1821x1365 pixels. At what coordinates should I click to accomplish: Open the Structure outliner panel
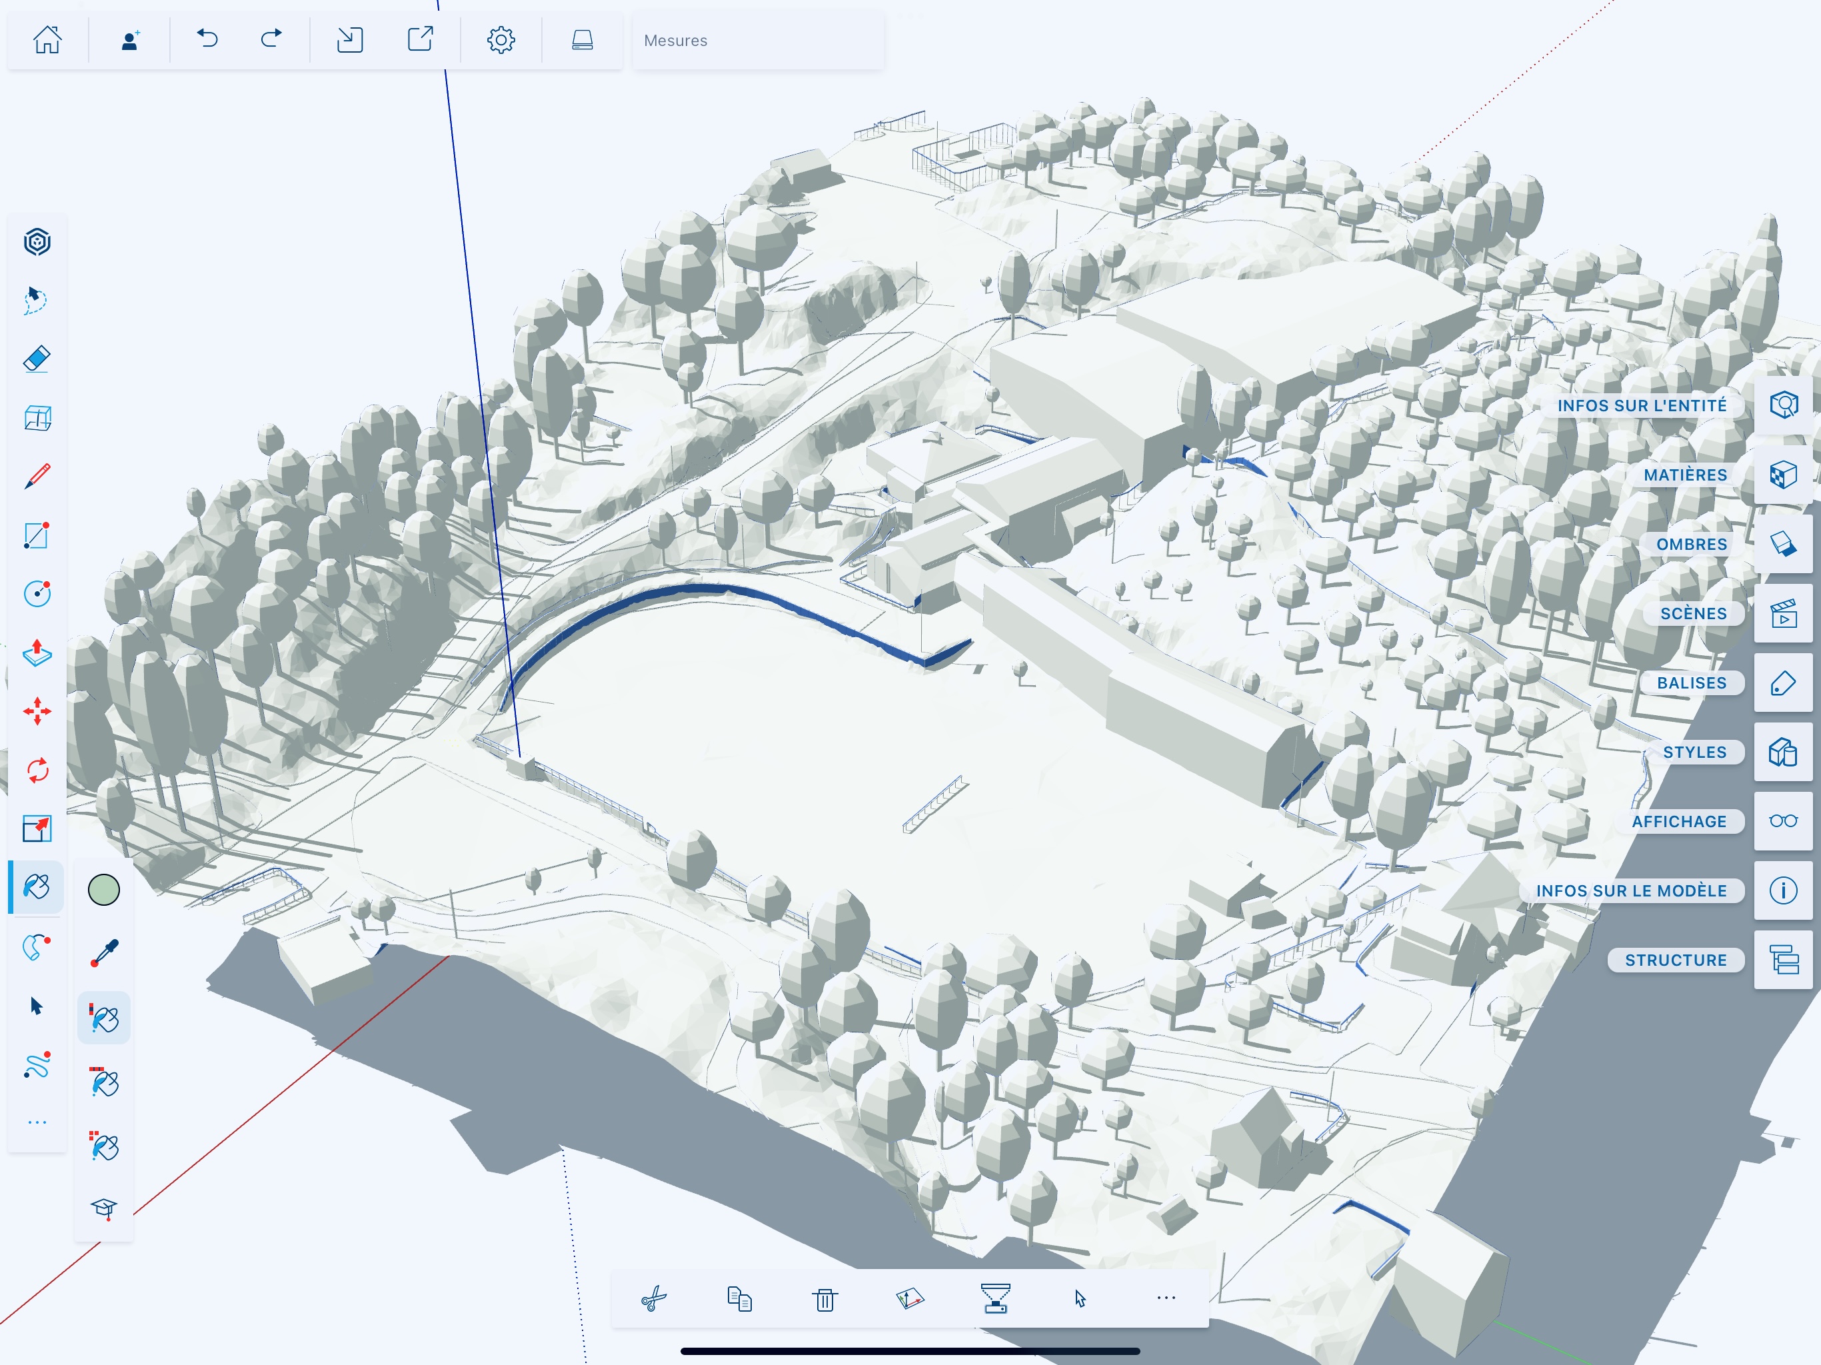tap(1782, 960)
